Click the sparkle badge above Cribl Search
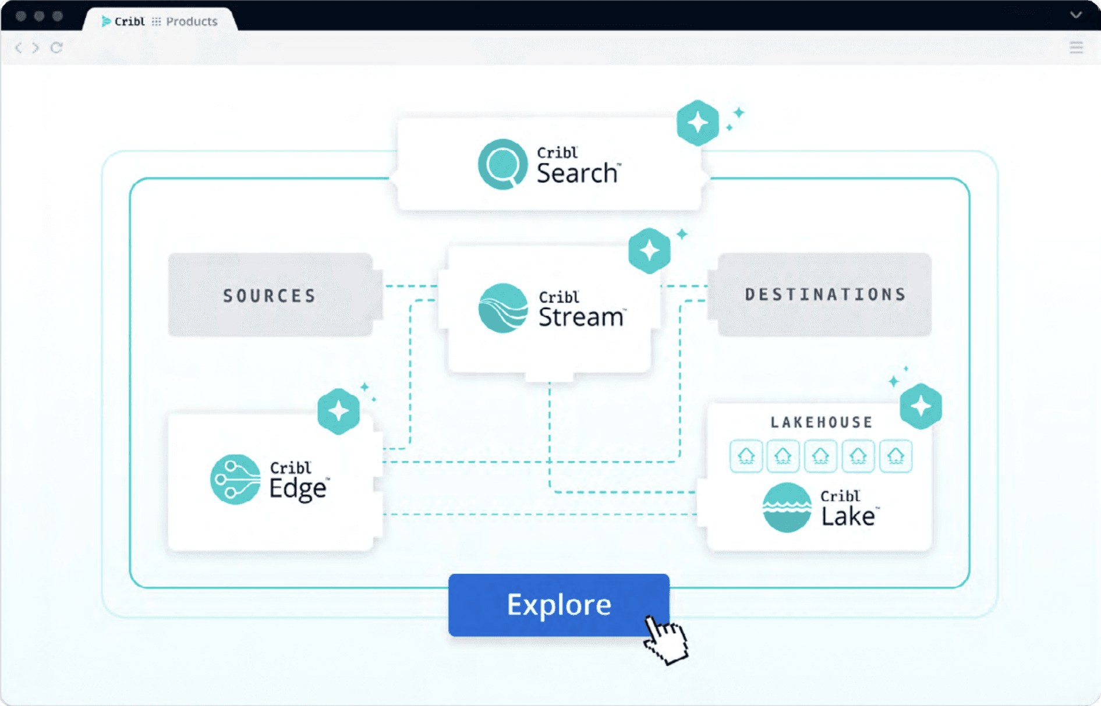Image resolution: width=1101 pixels, height=706 pixels. [x=698, y=123]
